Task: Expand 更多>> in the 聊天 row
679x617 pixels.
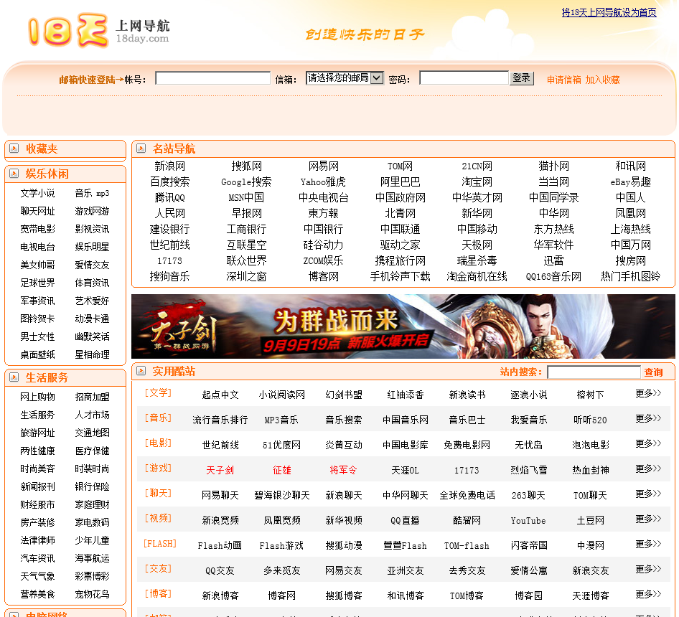Action: [648, 494]
